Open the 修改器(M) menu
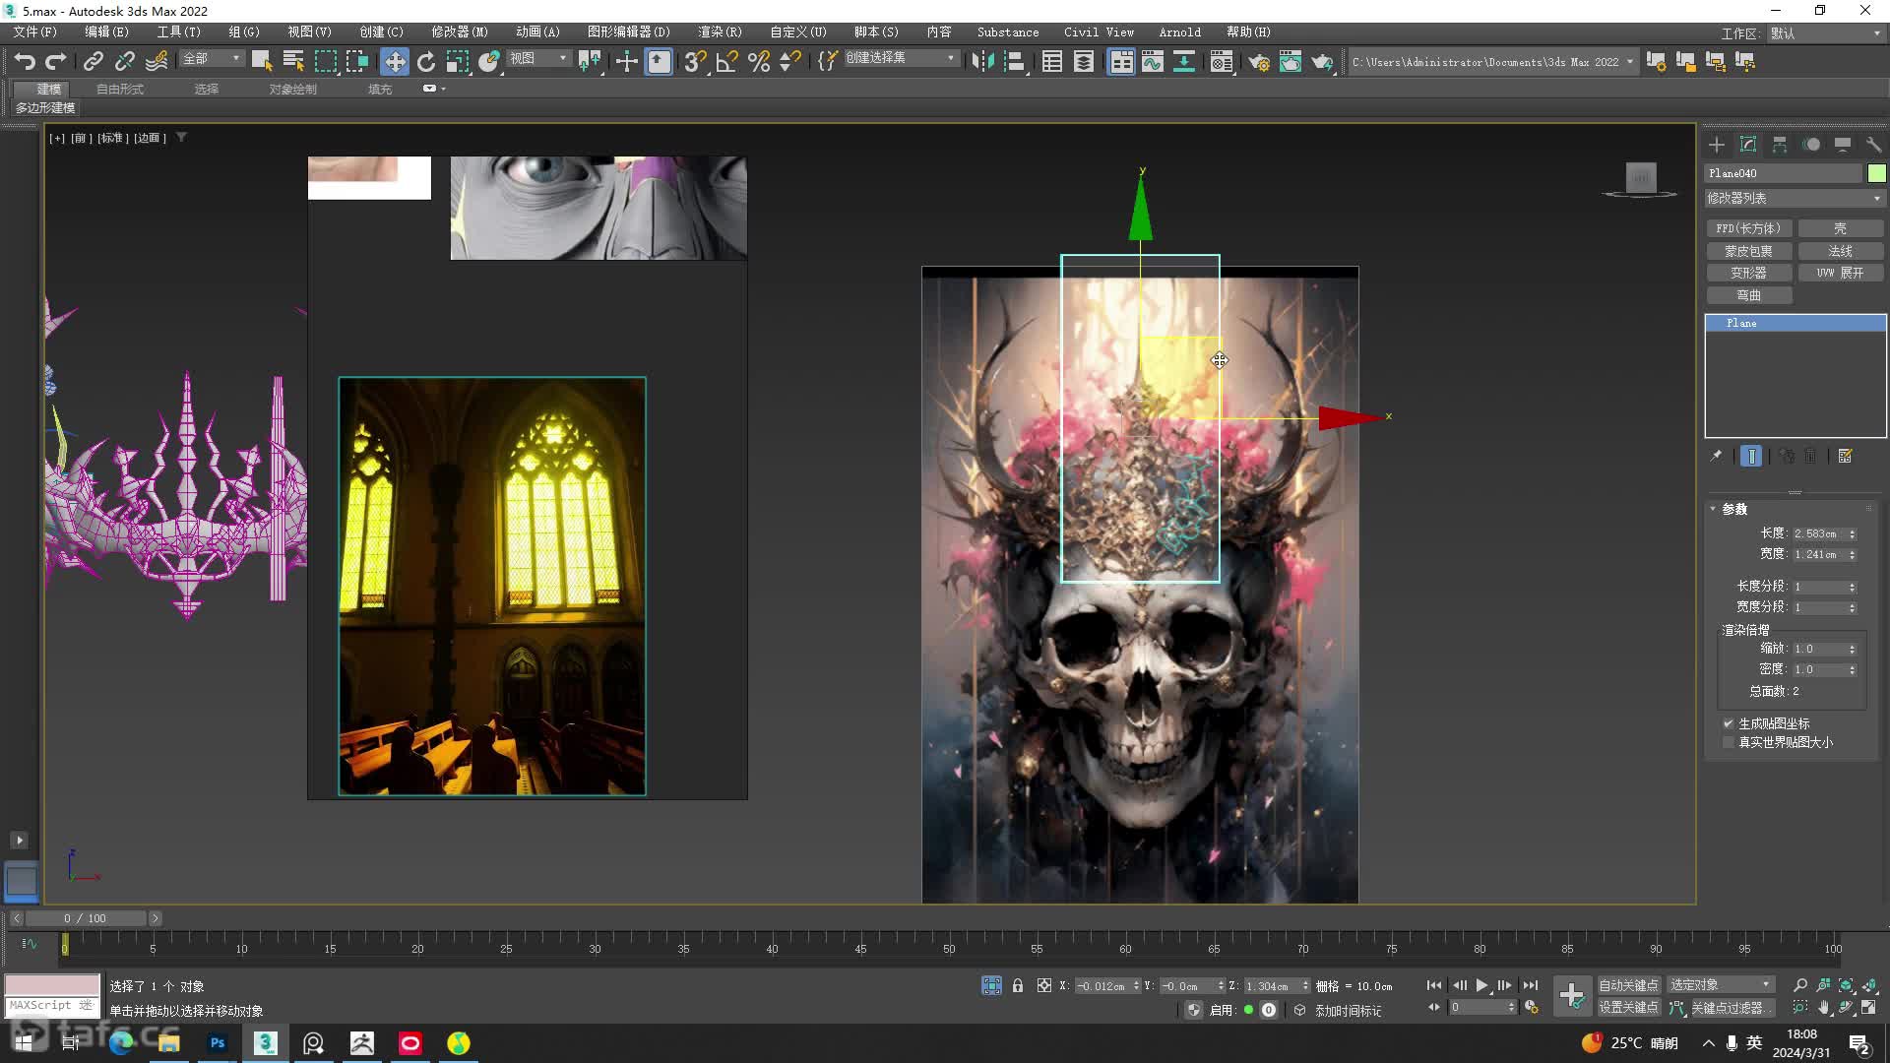1890x1063 pixels. tap(459, 32)
